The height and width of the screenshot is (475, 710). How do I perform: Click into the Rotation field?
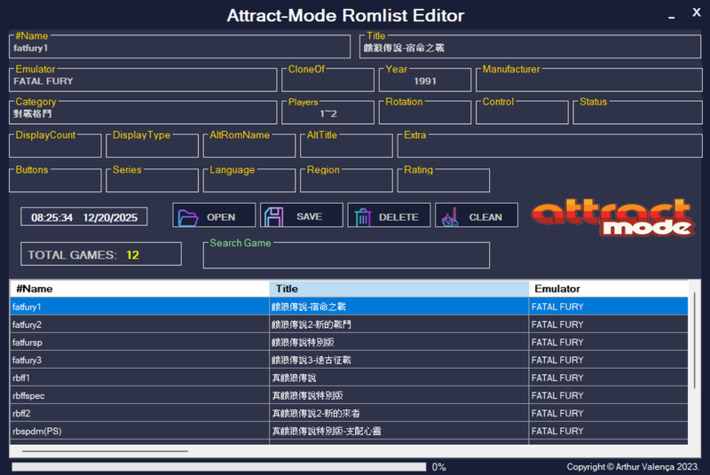coord(425,114)
